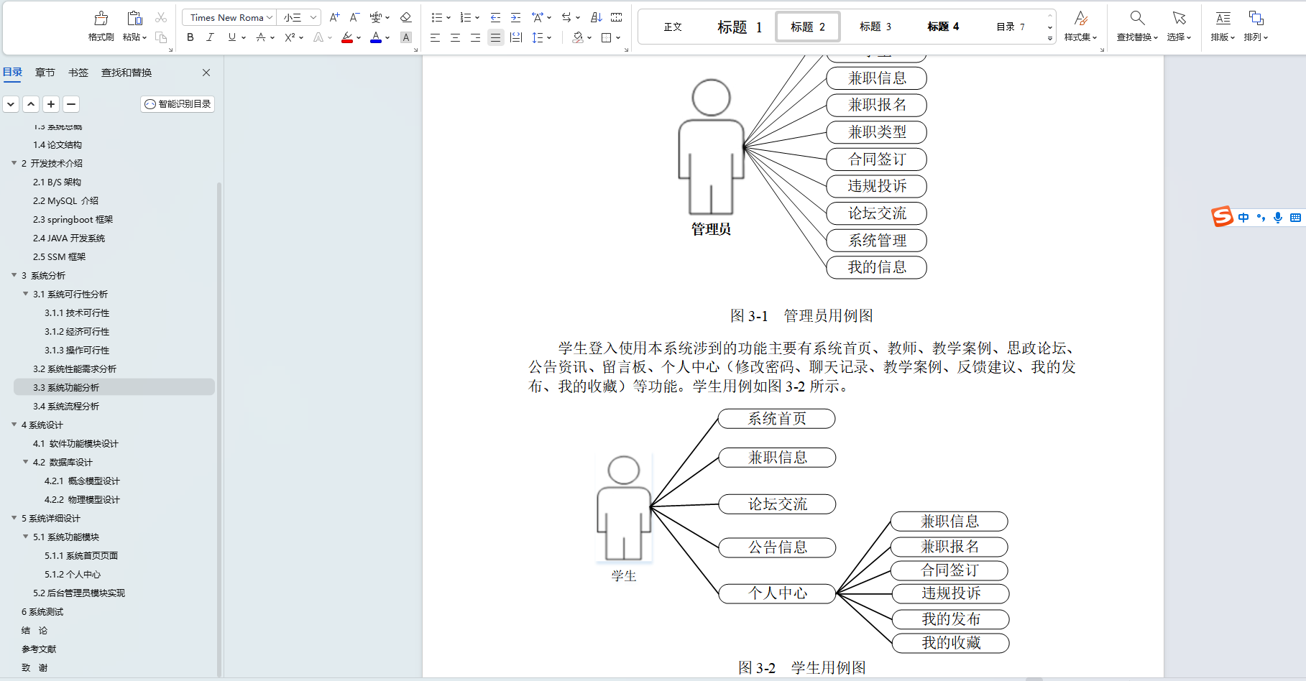Collapse the 5.1 系统功能模块 node
The height and width of the screenshot is (681, 1306).
(26, 537)
